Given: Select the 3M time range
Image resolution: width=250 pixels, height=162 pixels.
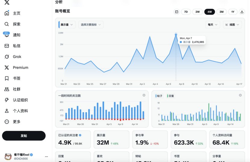Looking at the screenshot, I should click(221, 12).
